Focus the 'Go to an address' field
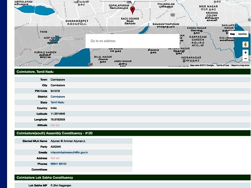 click(132, 41)
